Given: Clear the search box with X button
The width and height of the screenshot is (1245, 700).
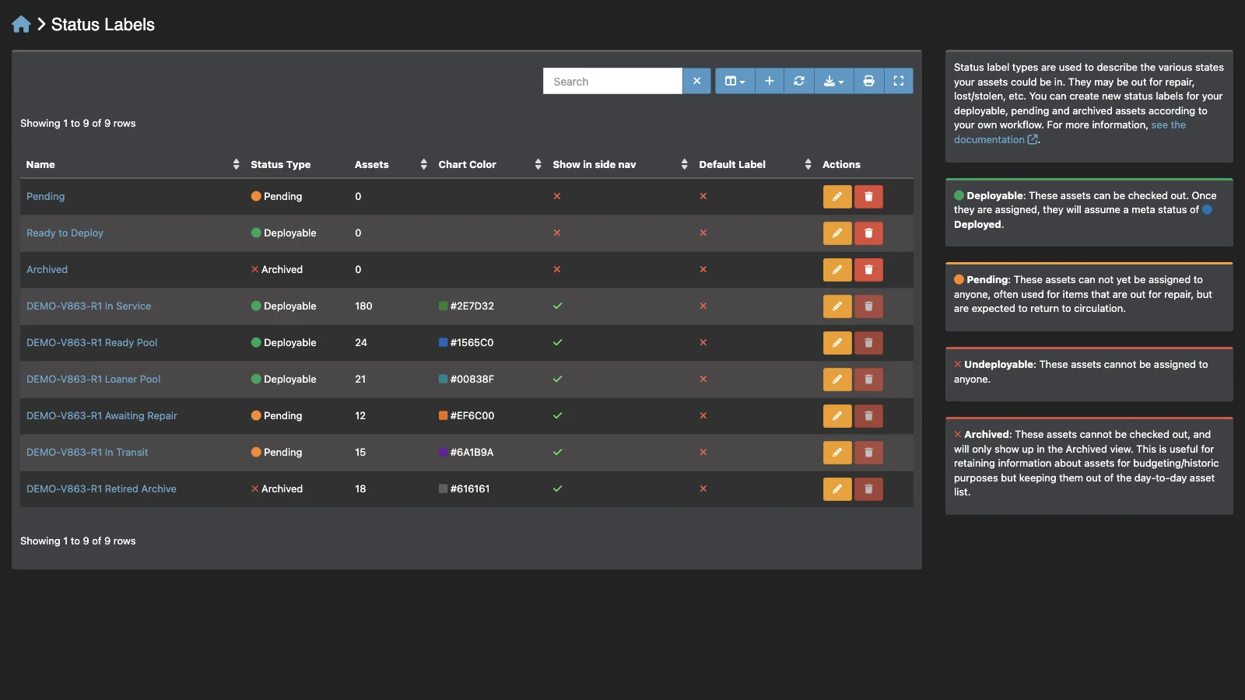Looking at the screenshot, I should [696, 81].
